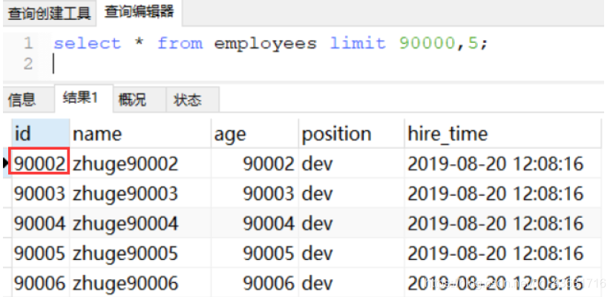
Task: Open the 概况 tab
Action: pyautogui.click(x=133, y=100)
